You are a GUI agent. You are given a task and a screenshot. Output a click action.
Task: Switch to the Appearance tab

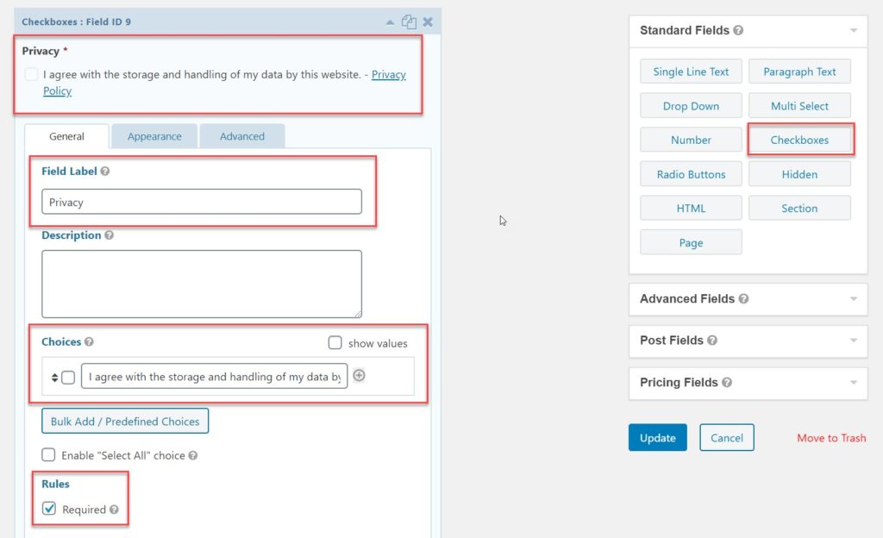click(154, 136)
